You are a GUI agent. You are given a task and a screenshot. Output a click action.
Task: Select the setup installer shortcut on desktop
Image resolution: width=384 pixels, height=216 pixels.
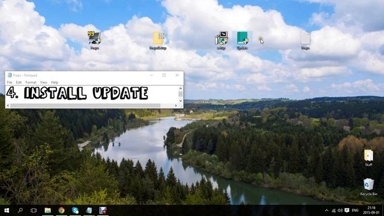point(221,41)
